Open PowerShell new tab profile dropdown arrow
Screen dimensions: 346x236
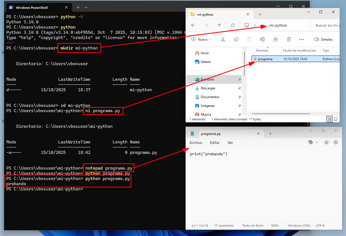click(x=86, y=7)
